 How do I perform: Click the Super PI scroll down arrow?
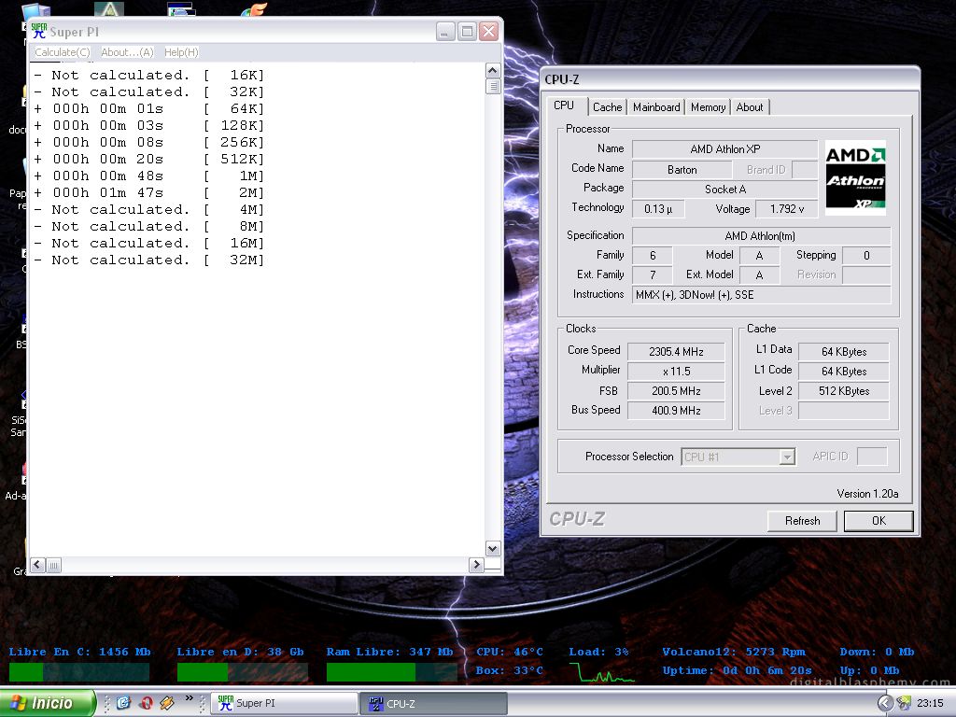493,549
